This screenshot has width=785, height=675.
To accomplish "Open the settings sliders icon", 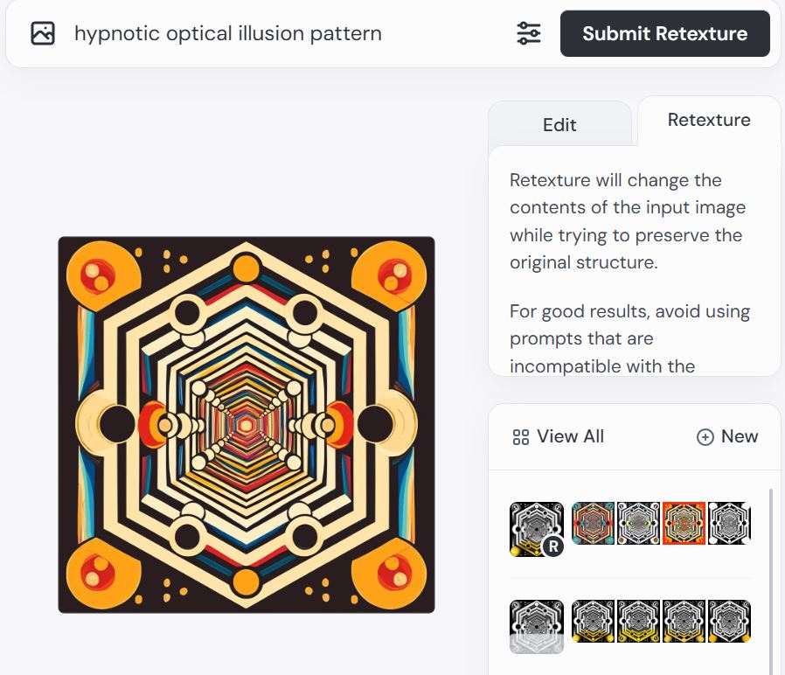I will 529,34.
